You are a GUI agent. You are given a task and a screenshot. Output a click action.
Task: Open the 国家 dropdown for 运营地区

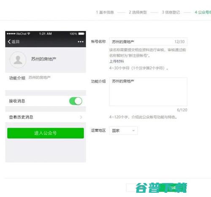tap(123, 131)
